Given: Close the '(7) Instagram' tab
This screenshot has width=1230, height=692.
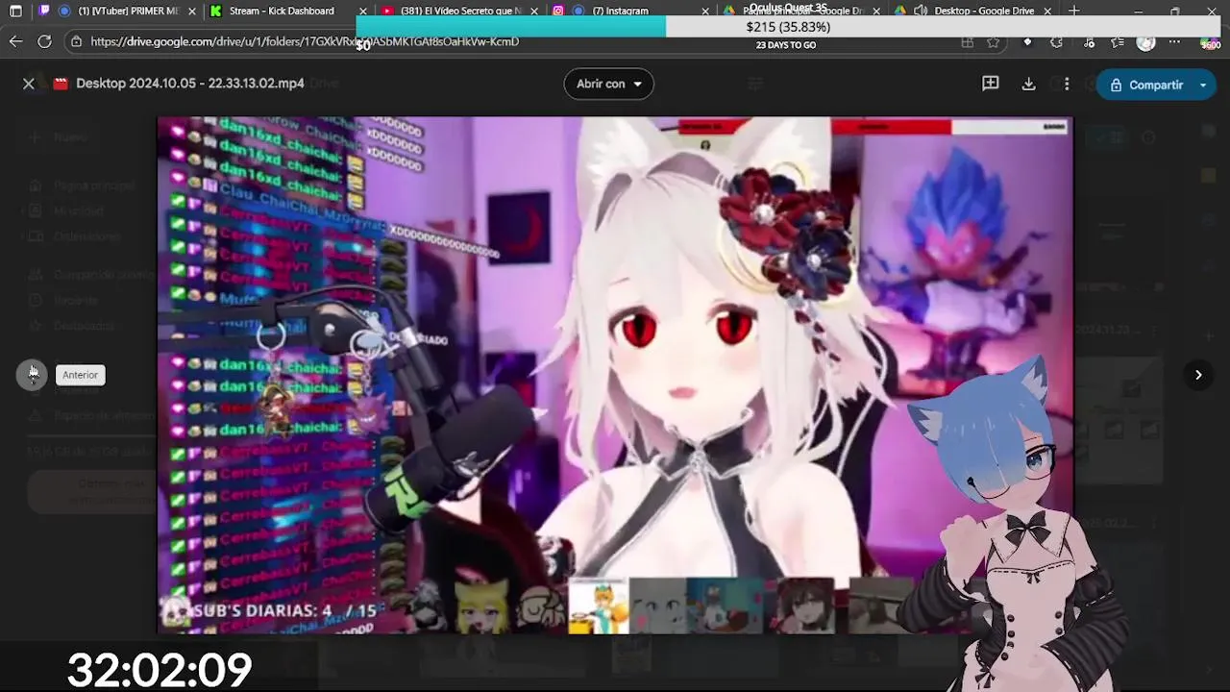Looking at the screenshot, I should [705, 12].
